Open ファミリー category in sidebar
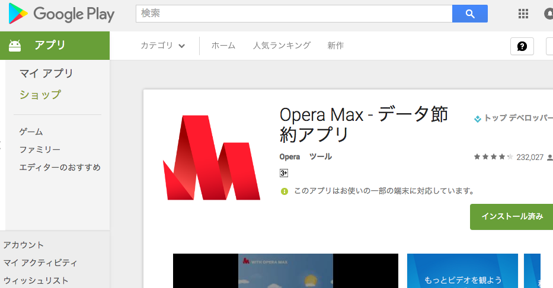Viewport: 553px width, 288px height. (40, 149)
